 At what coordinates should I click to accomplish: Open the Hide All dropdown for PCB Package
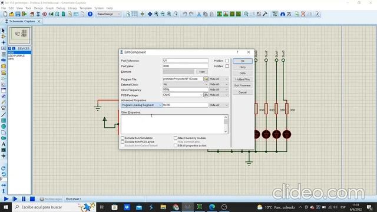(219, 95)
